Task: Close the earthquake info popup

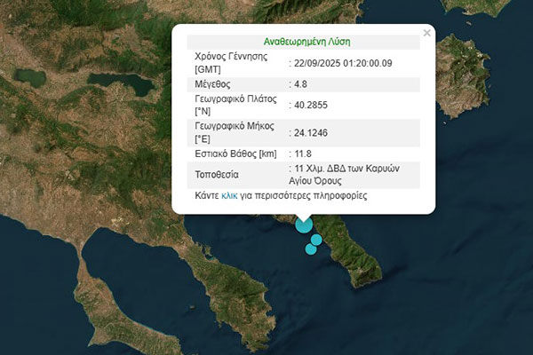Action: 427,33
